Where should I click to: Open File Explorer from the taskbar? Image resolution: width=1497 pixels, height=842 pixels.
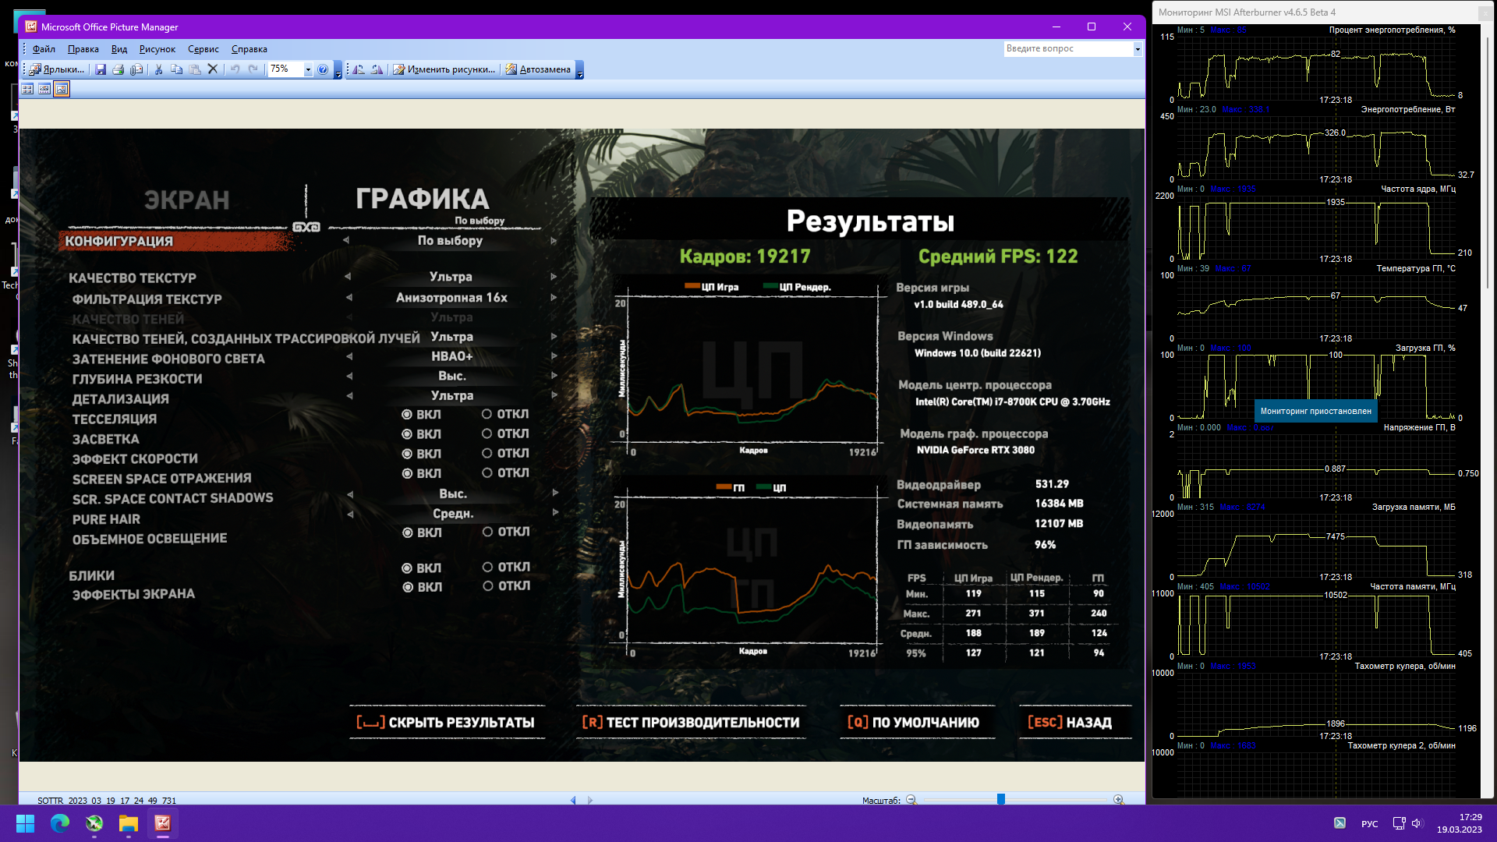[128, 823]
